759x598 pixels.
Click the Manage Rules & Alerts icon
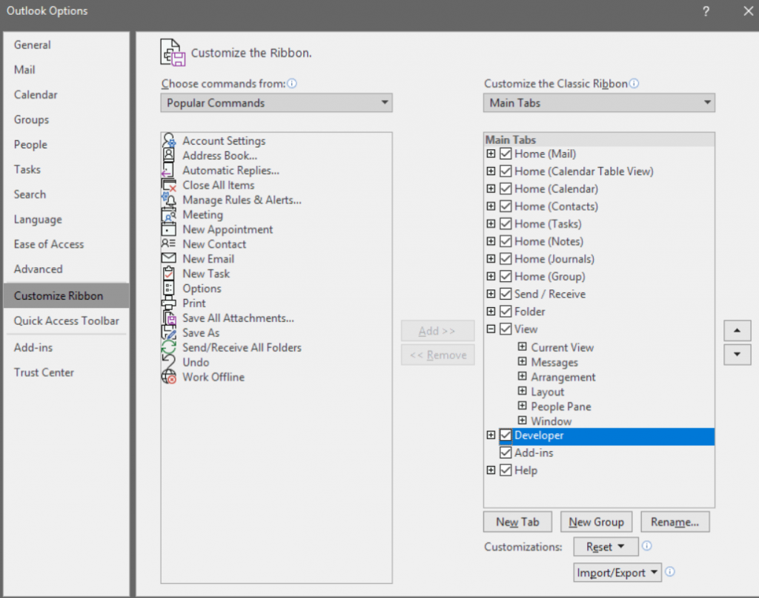point(168,200)
